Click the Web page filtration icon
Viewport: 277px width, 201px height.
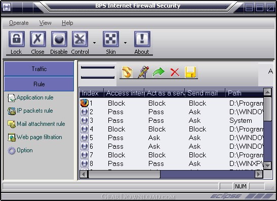point(12,138)
